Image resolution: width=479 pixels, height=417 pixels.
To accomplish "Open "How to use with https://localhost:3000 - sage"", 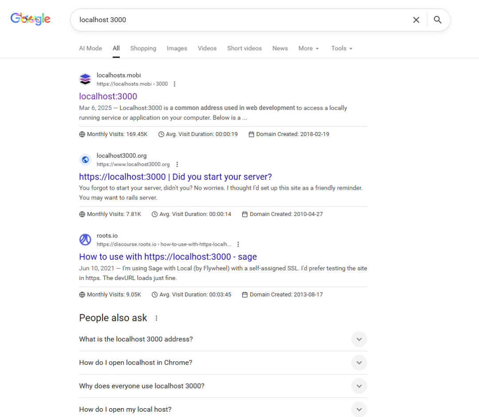I will (x=168, y=257).
